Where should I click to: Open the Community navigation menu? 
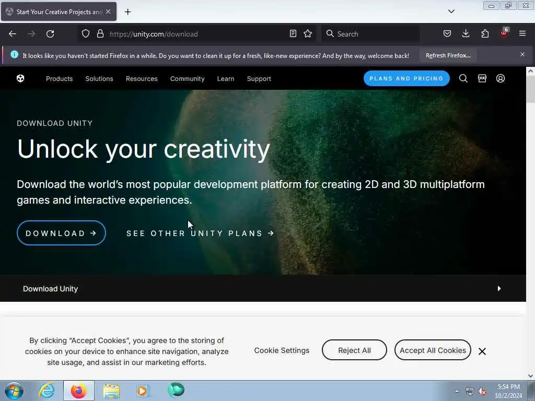click(x=188, y=79)
